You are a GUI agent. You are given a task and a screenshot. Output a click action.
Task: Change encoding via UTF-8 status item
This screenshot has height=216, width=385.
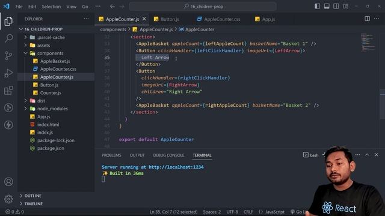pos(232,212)
